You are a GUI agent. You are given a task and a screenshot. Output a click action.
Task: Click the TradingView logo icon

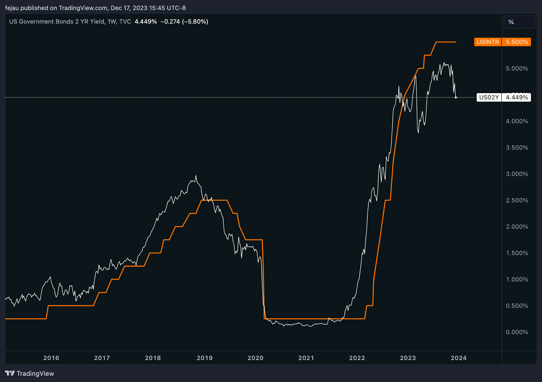click(x=10, y=373)
